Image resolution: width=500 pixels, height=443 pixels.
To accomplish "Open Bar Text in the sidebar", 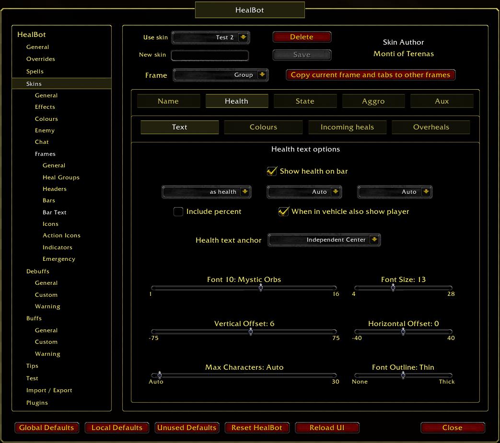I will pos(55,212).
